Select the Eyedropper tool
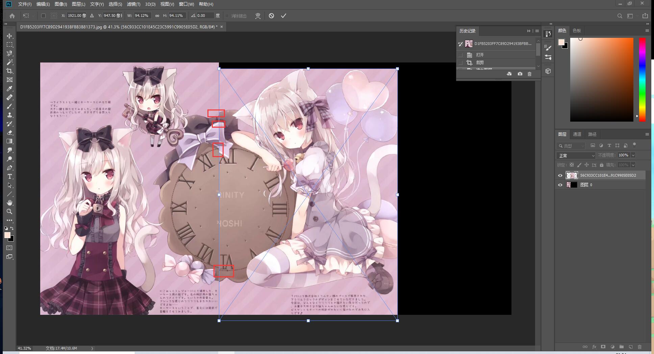Image resolution: width=654 pixels, height=354 pixels. pyautogui.click(x=9, y=88)
